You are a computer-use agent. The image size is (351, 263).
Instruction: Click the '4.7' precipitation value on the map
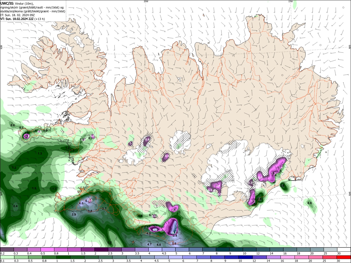149,244
